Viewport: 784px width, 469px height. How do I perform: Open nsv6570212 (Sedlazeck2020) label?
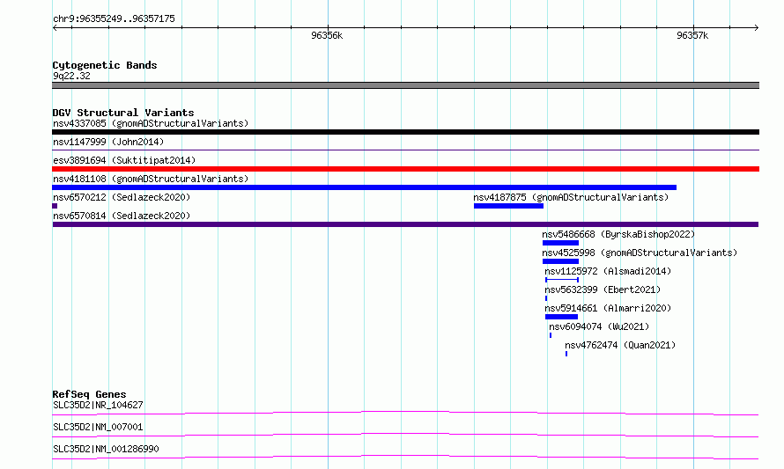(122, 197)
